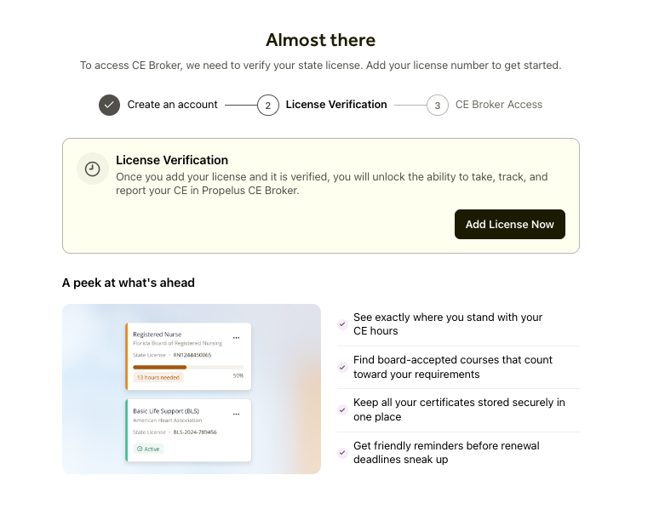
Task: Select the "Create an account" step label
Action: (x=173, y=105)
